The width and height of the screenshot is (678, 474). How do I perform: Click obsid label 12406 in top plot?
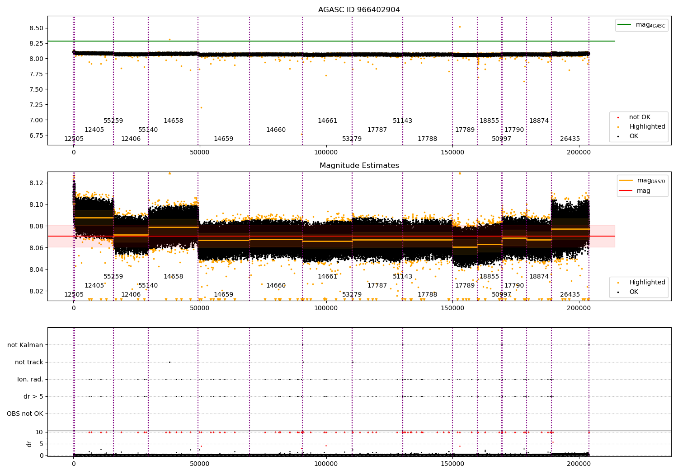[131, 139]
